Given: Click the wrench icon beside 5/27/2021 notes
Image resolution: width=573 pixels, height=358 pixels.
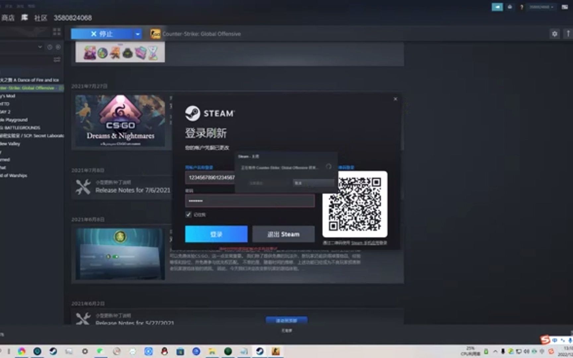Looking at the screenshot, I should tap(83, 318).
